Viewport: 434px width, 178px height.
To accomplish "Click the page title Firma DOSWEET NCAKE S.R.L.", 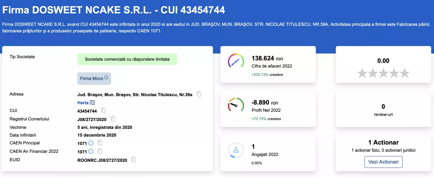I will coord(113,10).
